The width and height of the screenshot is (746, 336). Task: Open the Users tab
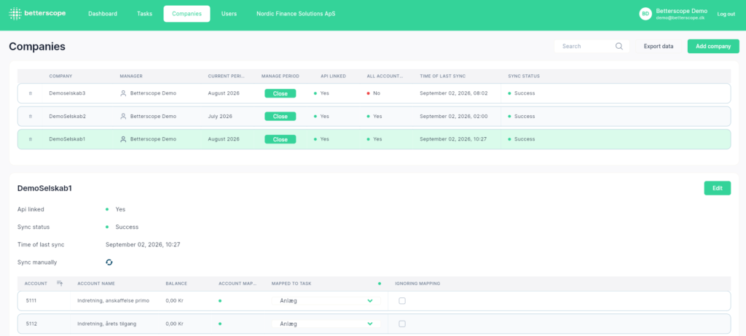pyautogui.click(x=229, y=14)
